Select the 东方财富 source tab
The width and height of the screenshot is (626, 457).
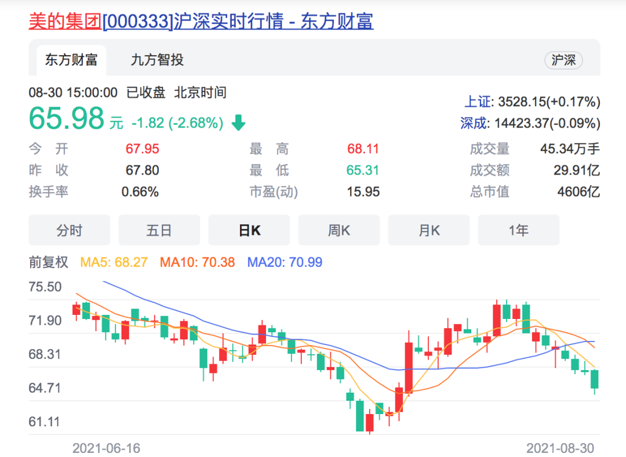click(71, 60)
